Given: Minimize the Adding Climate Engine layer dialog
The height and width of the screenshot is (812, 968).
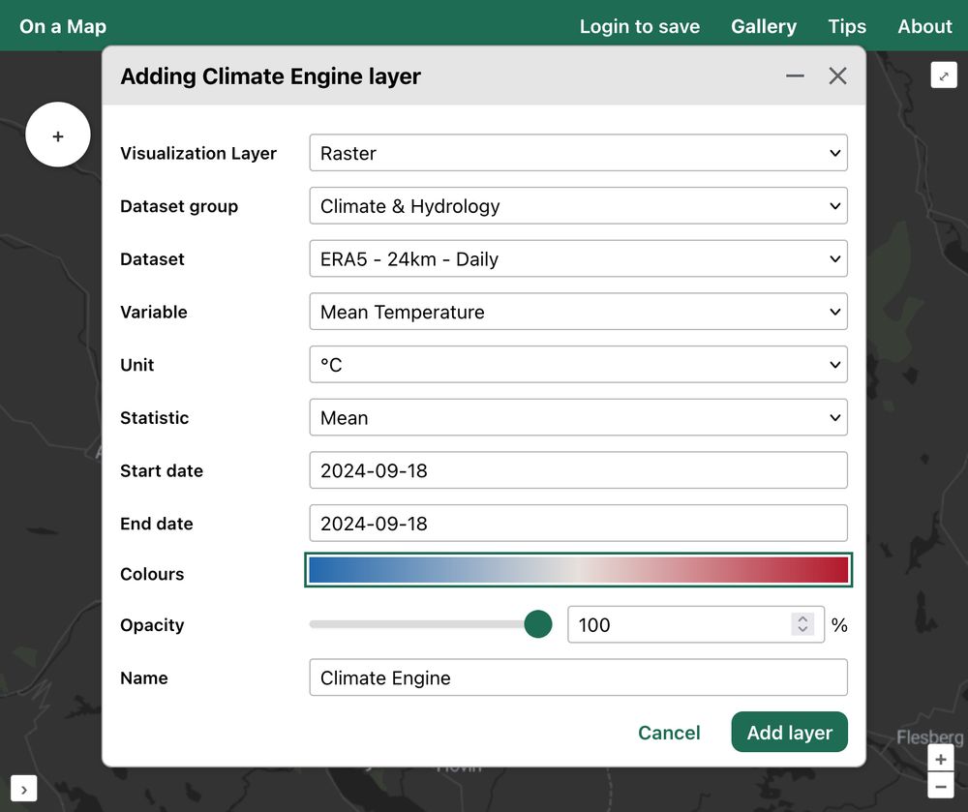Looking at the screenshot, I should coord(795,75).
